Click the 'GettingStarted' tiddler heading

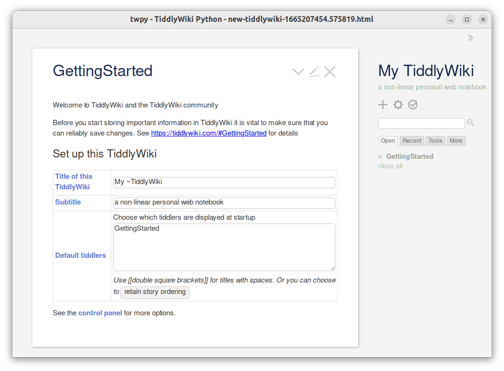(x=103, y=71)
